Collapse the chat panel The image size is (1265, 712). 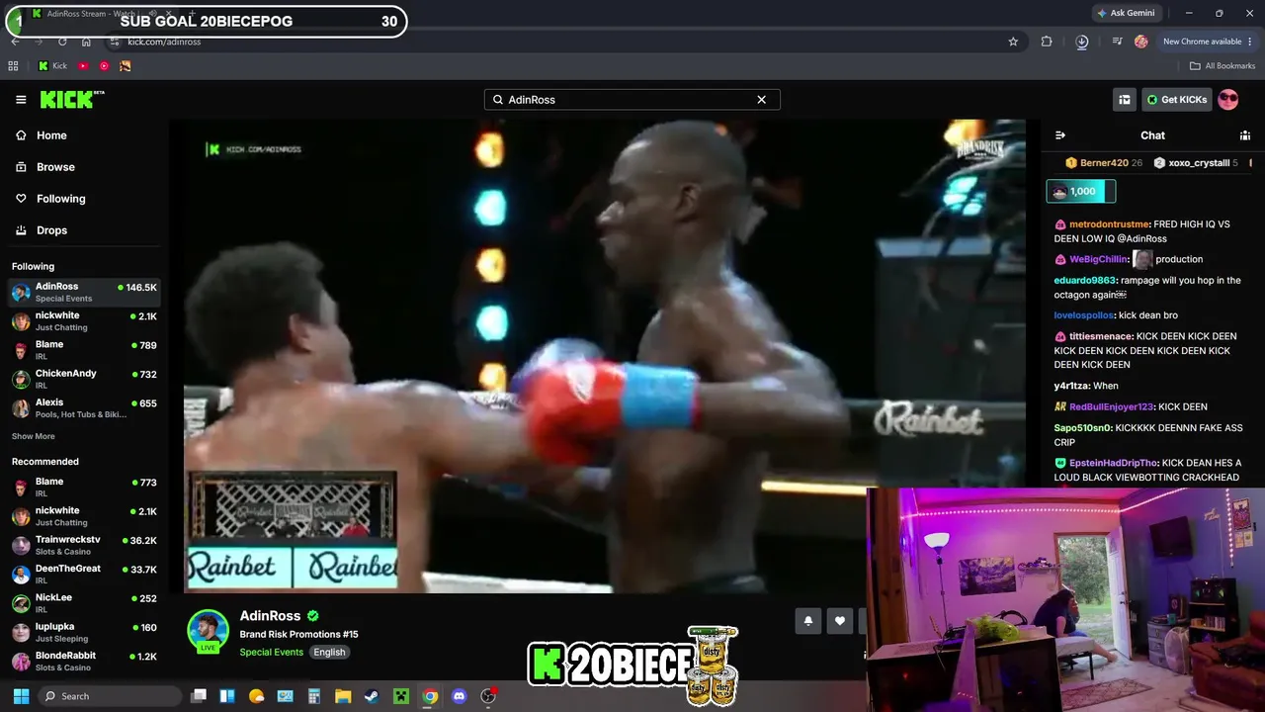(x=1060, y=135)
